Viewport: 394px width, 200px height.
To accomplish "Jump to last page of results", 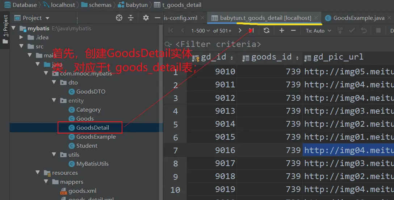I will pyautogui.click(x=251, y=31).
